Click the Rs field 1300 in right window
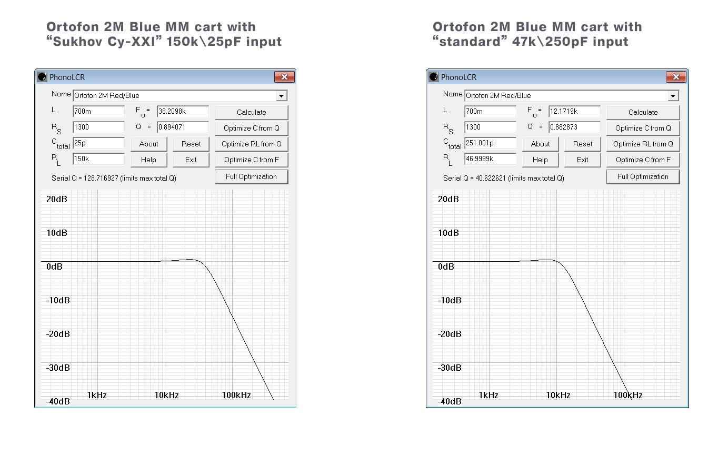728x455 pixels. click(x=490, y=127)
